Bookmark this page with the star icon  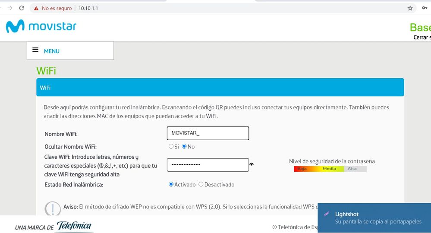[x=410, y=8]
